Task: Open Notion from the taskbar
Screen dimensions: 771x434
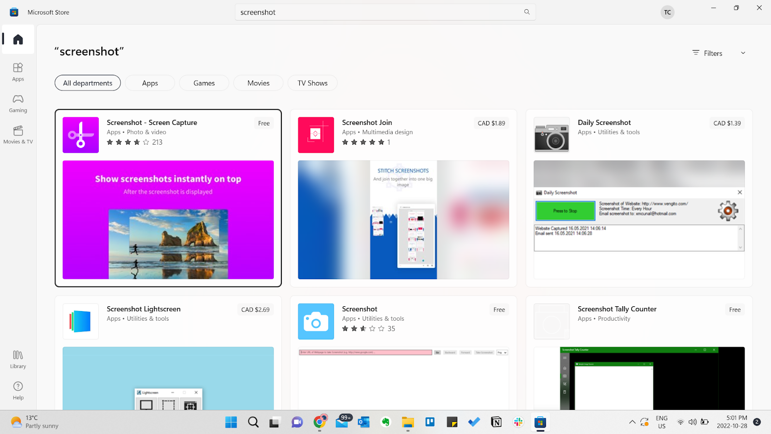Action: click(496, 422)
